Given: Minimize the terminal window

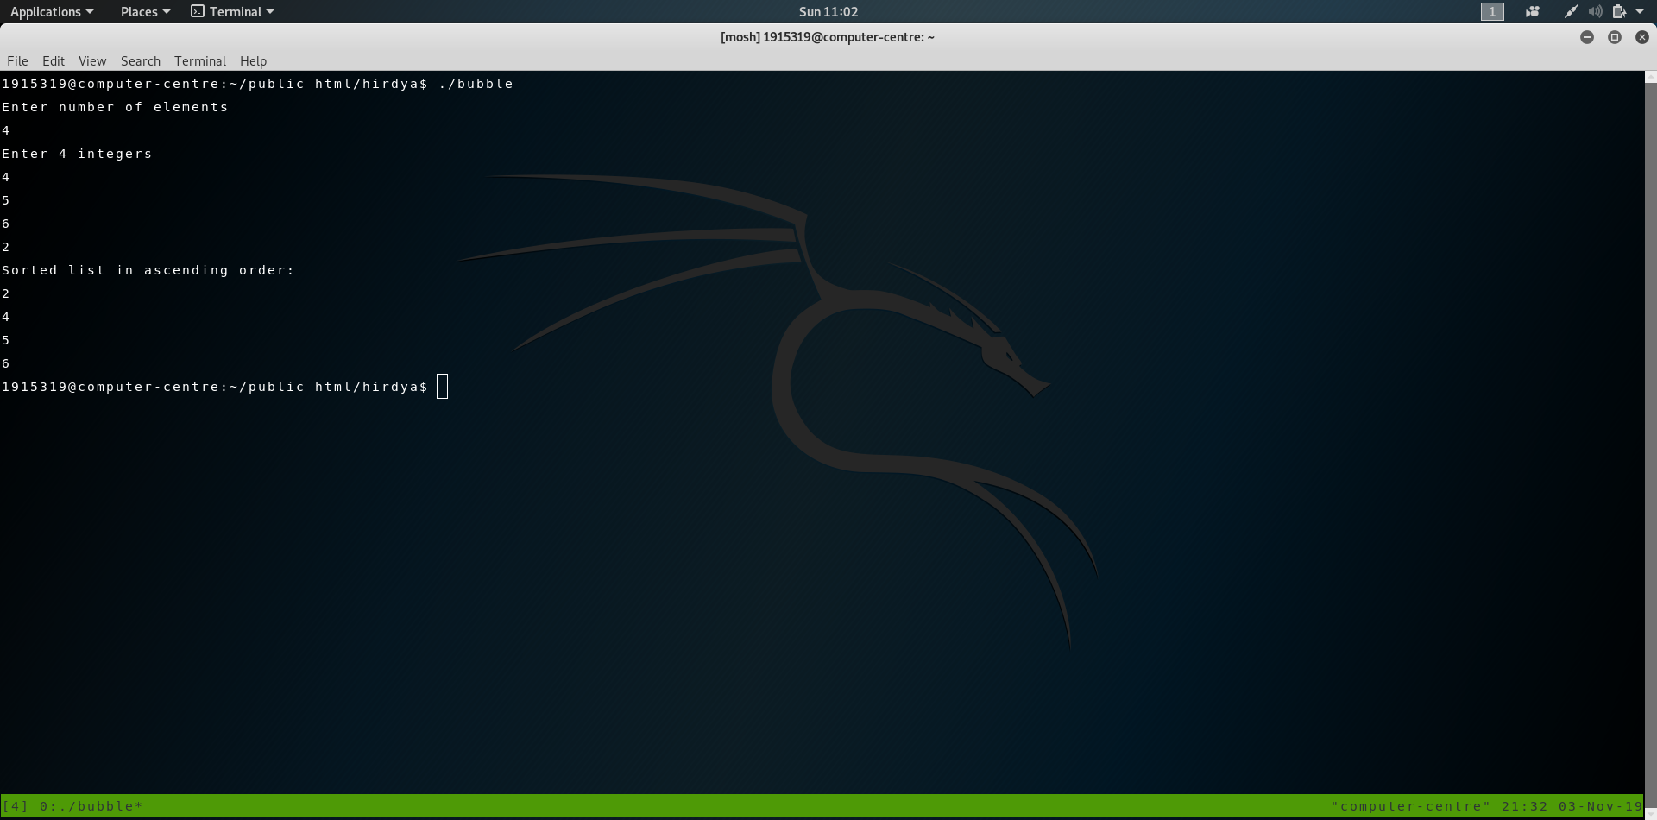Looking at the screenshot, I should [1587, 37].
